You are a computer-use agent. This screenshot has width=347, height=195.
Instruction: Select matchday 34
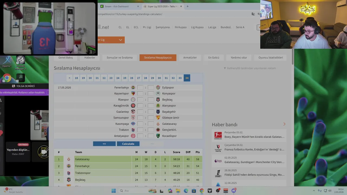point(187,78)
